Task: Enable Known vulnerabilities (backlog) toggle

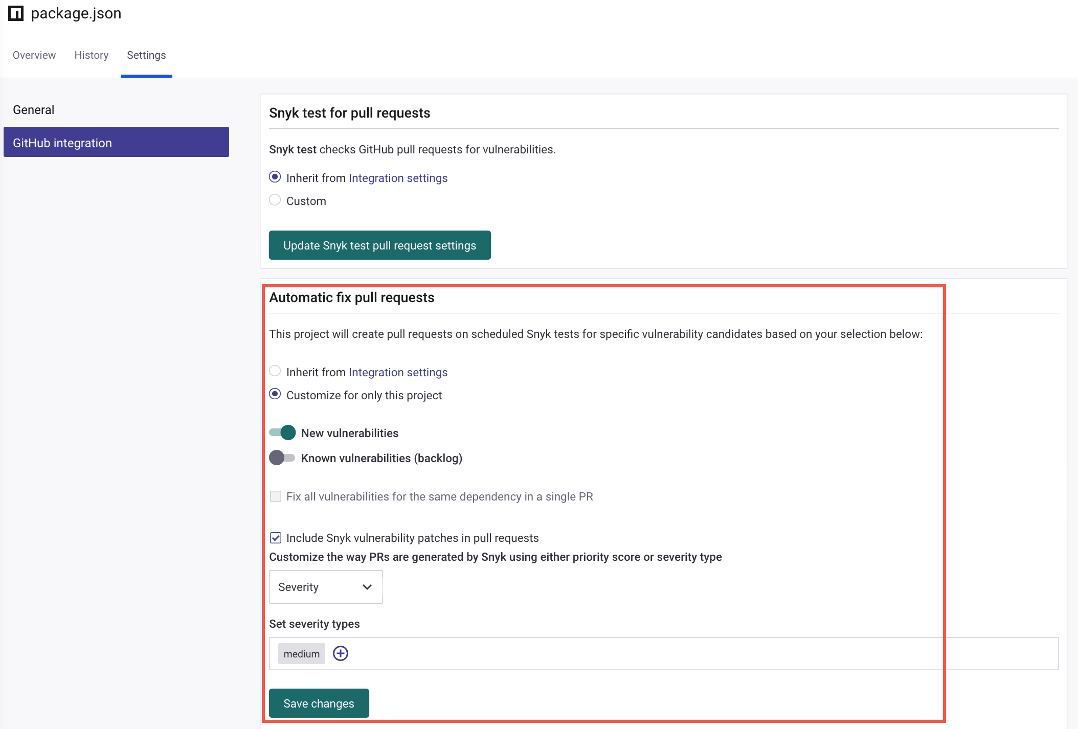Action: pos(283,458)
